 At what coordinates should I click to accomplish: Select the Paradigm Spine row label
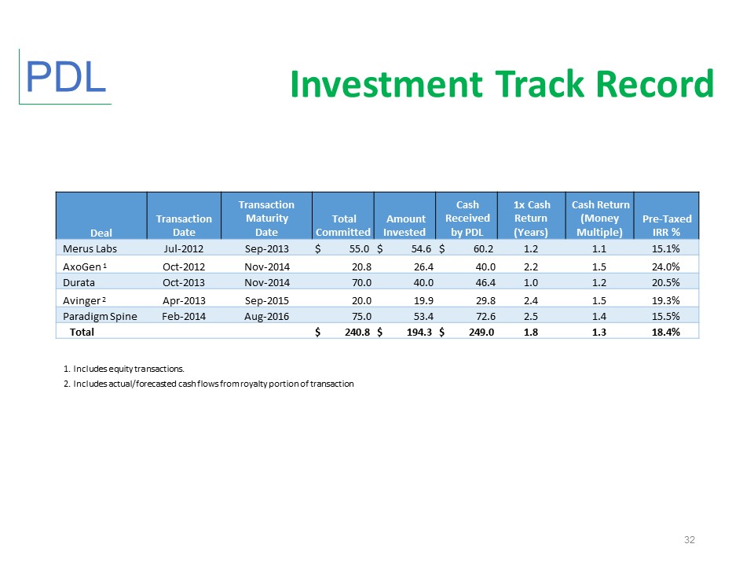point(100,316)
